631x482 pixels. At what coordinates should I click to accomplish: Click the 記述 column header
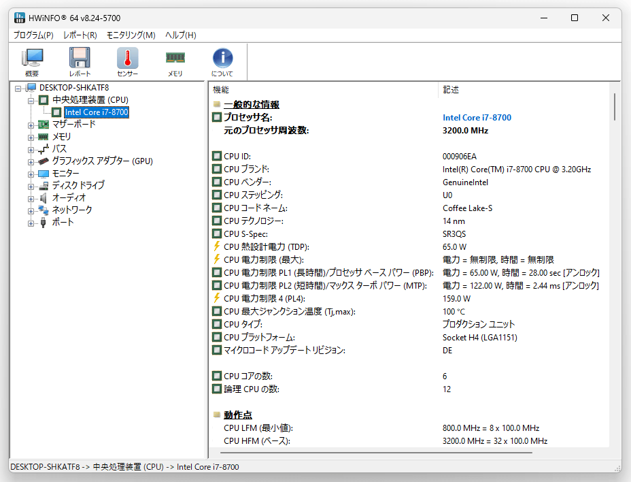(524, 89)
